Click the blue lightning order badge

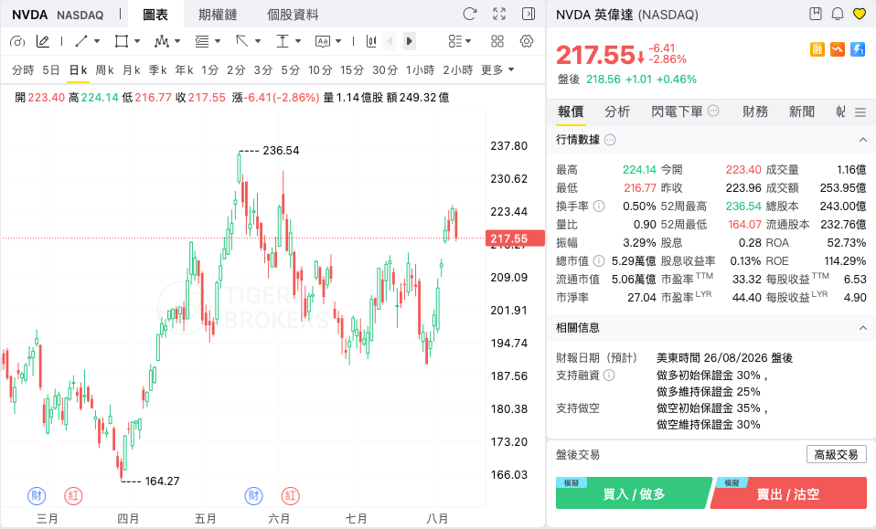tap(858, 49)
